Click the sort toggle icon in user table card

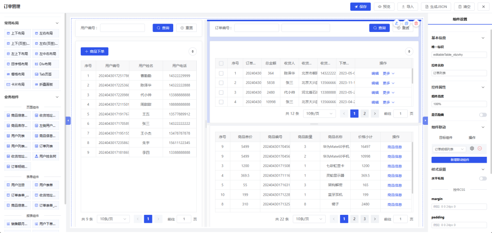pyautogui.click(x=192, y=51)
